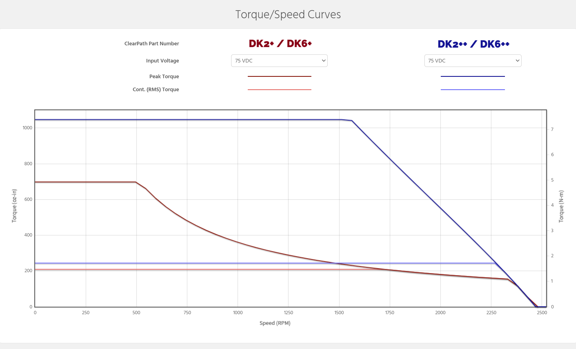576x349 pixels.
Task: Click the DK2+ / DK6+ red part number logo
Action: point(280,43)
